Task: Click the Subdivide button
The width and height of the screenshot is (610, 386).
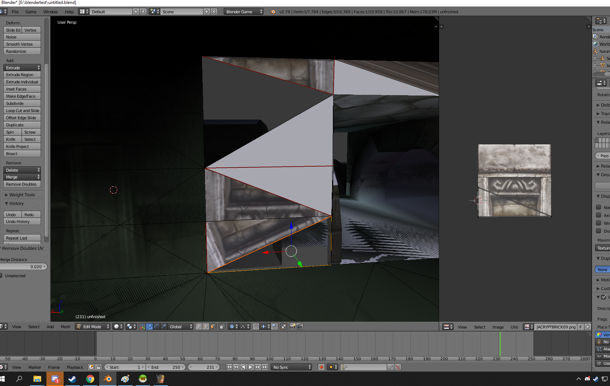Action: [22, 103]
